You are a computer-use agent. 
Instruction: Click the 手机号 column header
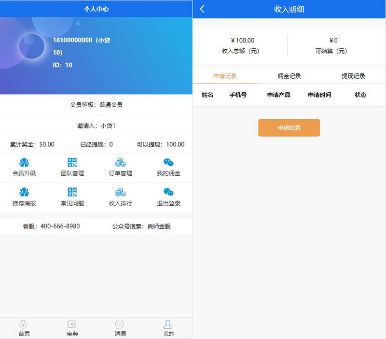[x=238, y=95]
